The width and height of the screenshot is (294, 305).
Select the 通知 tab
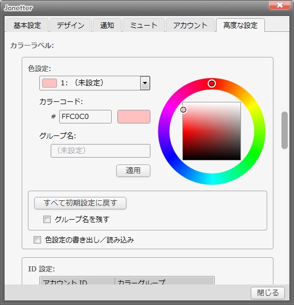[107, 25]
